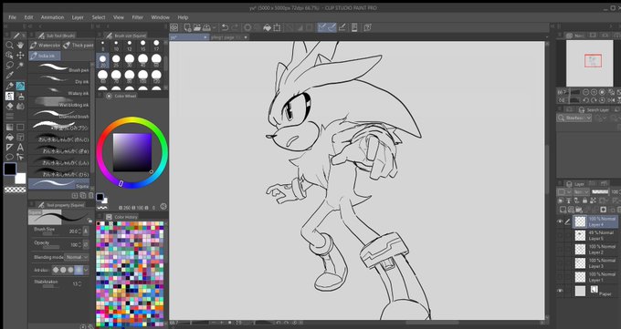Open the layer palette color dropdown
The width and height of the screenshot is (621, 329).
[564, 191]
